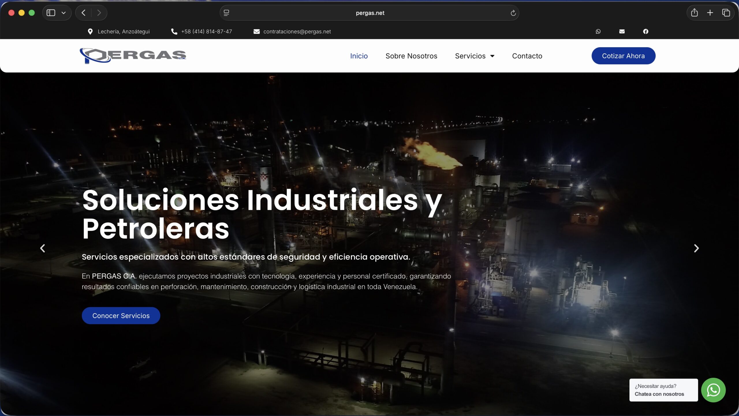The width and height of the screenshot is (739, 416).
Task: Advance the carousel with the right arrow
Action: [696, 248]
